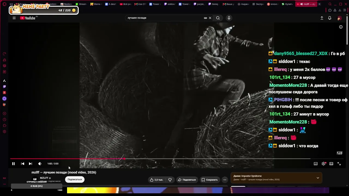Switch to the Купить browser tab
This screenshot has height=196, width=349.
[x=287, y=4]
